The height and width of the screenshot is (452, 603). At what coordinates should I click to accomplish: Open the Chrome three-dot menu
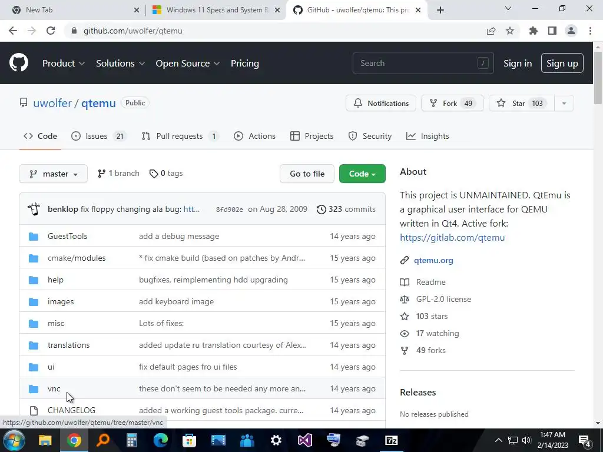coord(590,31)
